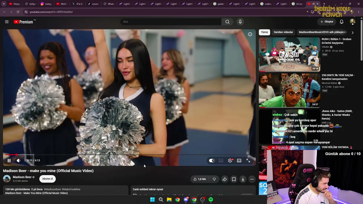363x204 pixels.
Task: Open Windows taskbar search
Action: click(161, 199)
